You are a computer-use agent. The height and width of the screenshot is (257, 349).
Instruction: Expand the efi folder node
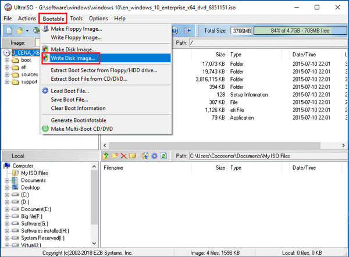pos(7,67)
